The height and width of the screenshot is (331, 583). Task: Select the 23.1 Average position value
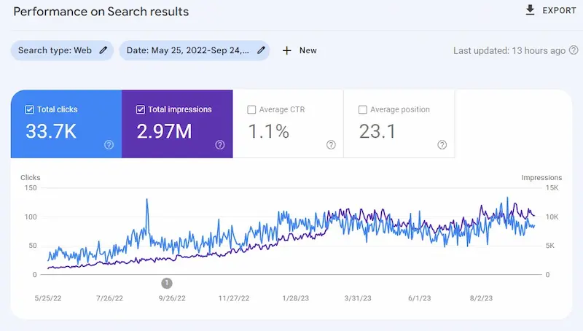click(377, 132)
